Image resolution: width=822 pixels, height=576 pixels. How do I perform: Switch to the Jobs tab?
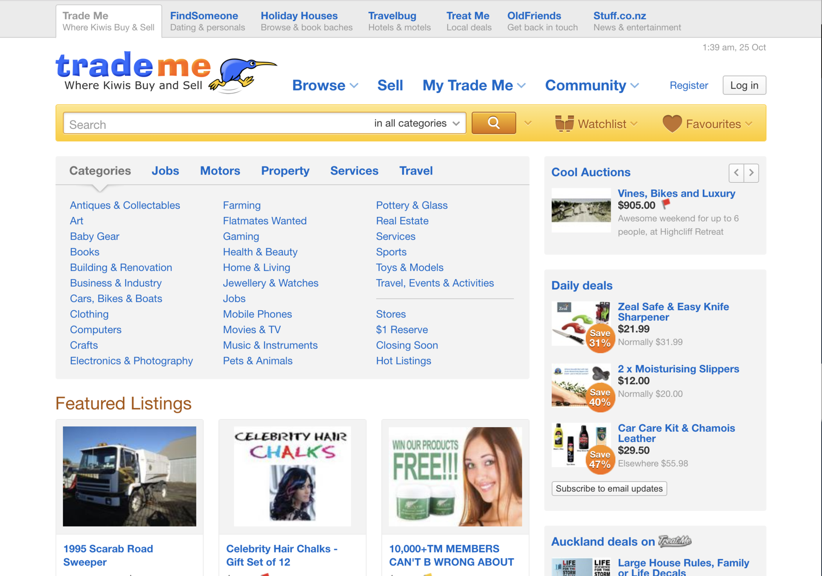[165, 171]
